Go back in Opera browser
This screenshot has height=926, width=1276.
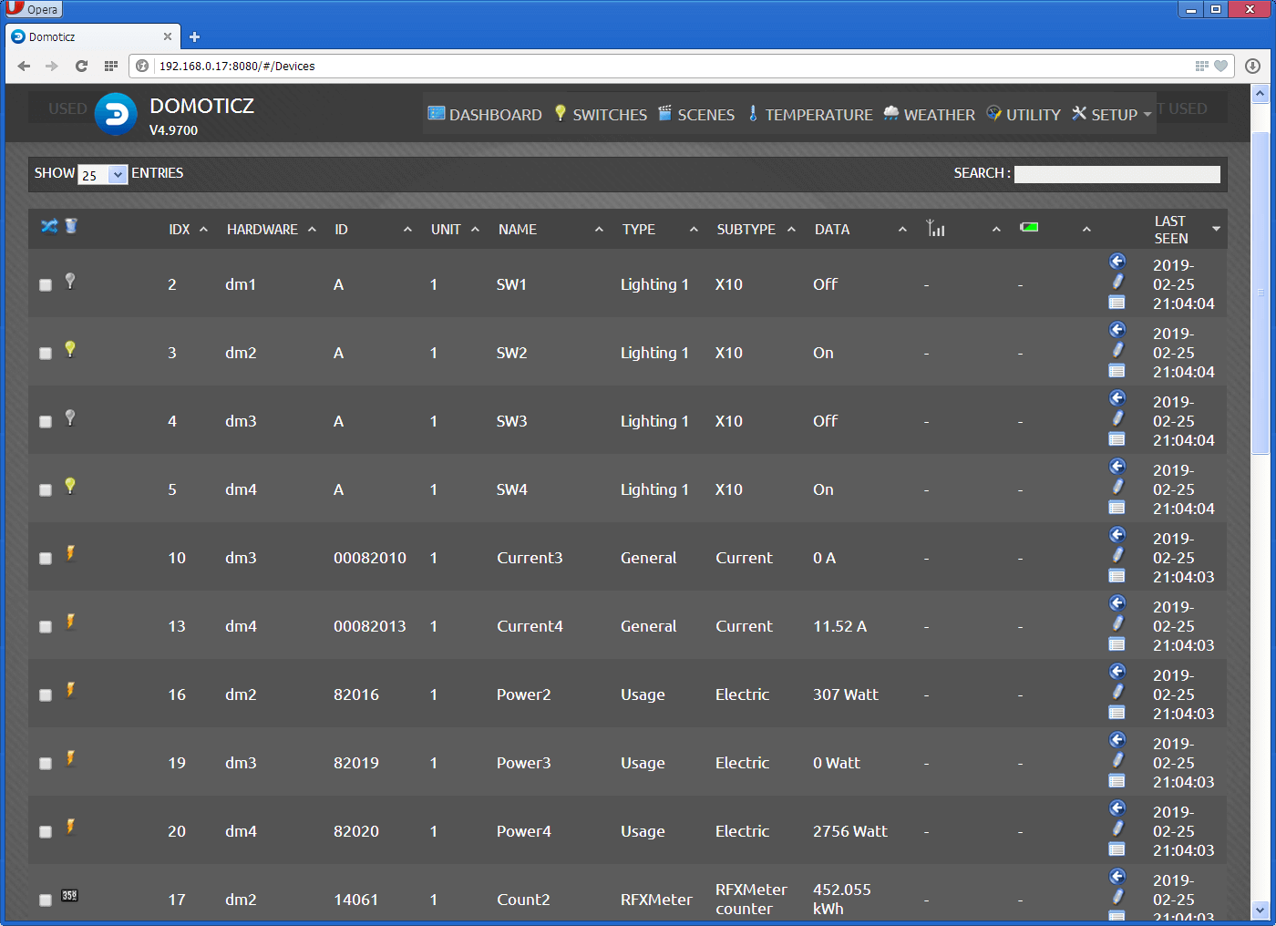pos(24,66)
